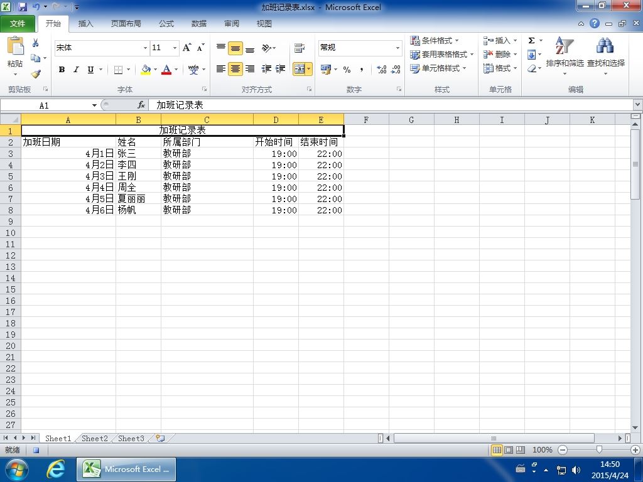Click the zoom slider handle
The height and width of the screenshot is (482, 643).
599,449
